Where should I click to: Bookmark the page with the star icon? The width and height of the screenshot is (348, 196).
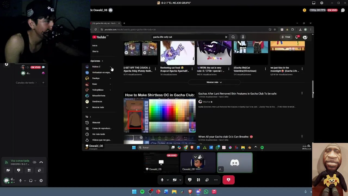[x=275, y=29]
